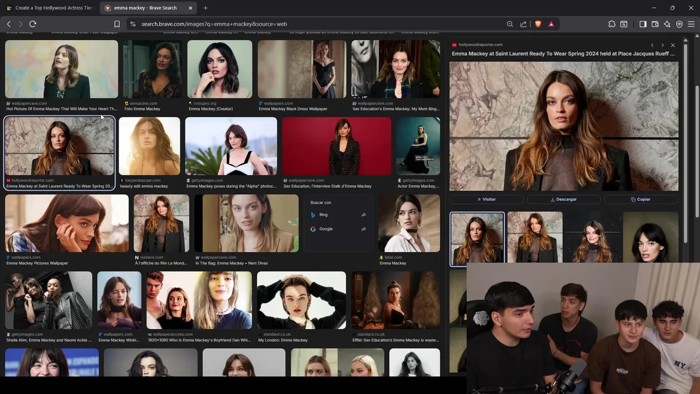Click the Visitar button
This screenshot has width=700, height=394.
[x=486, y=199]
